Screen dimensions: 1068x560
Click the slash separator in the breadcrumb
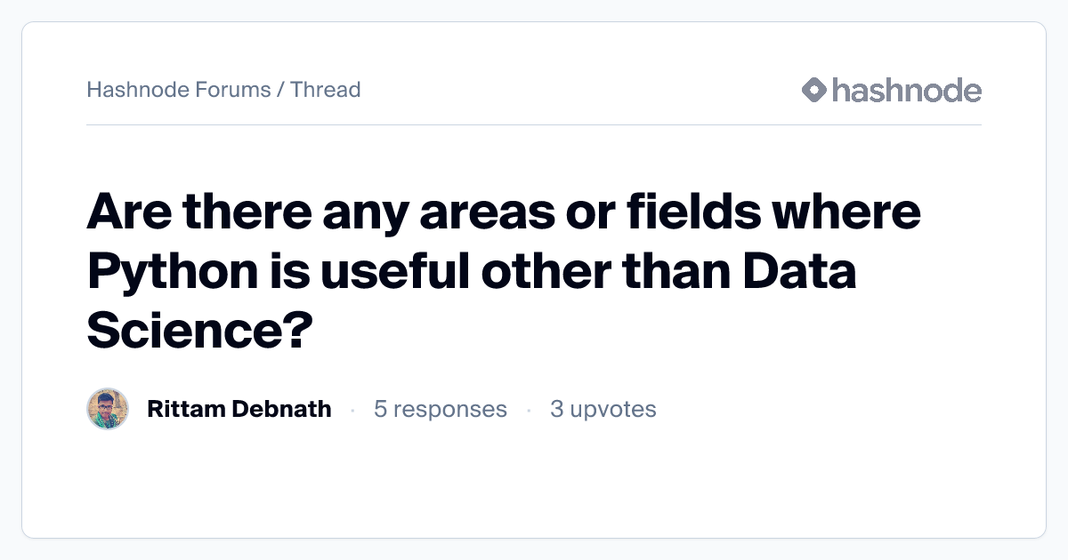click(x=280, y=90)
